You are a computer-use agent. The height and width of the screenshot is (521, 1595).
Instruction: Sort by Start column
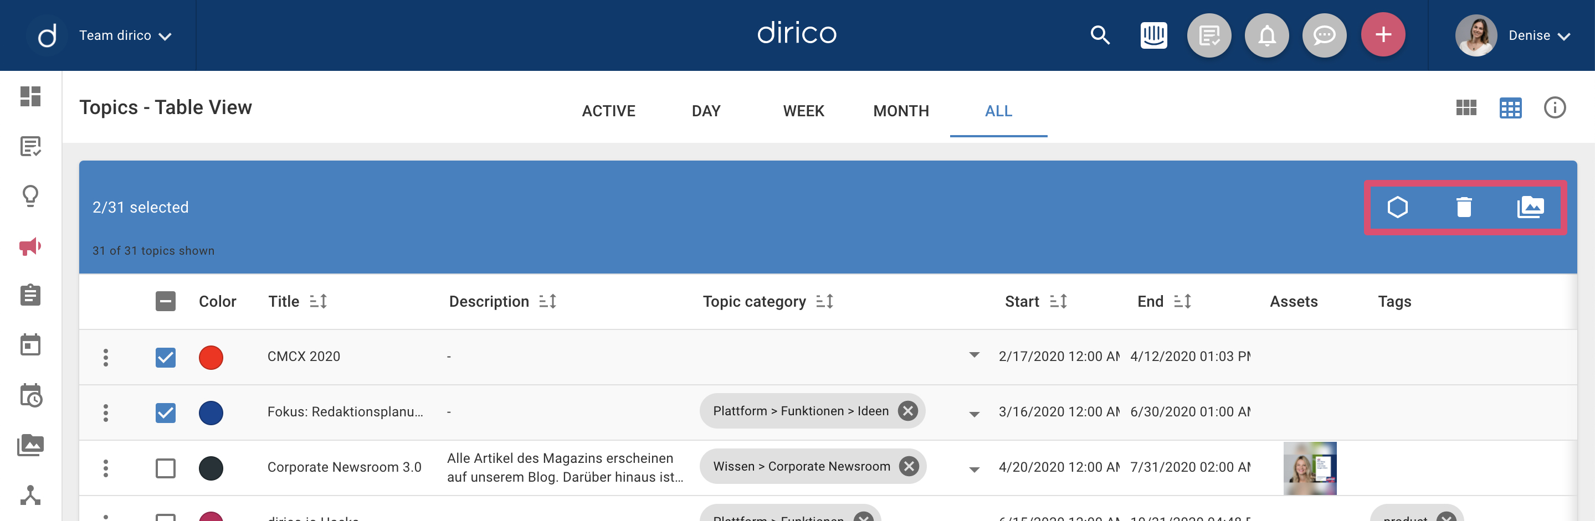[1059, 301]
